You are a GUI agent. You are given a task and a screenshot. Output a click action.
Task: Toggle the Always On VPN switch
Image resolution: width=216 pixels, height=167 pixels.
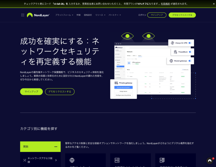coord(190,43)
